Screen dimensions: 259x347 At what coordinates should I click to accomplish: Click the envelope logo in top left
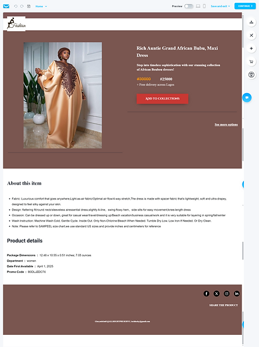pos(6,6)
